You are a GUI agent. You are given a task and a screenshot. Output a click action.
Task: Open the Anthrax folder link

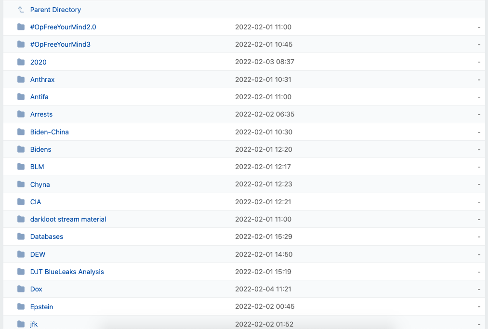pos(42,79)
